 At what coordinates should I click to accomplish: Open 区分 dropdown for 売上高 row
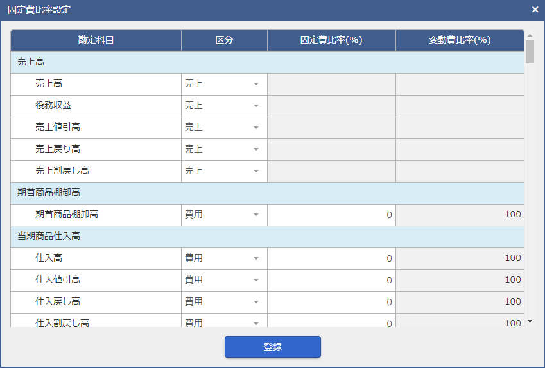224,84
